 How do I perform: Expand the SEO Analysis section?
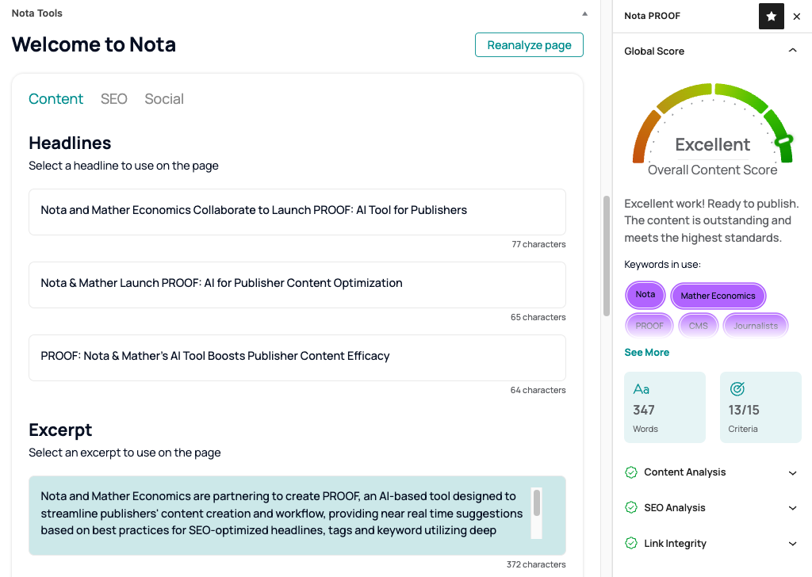792,508
